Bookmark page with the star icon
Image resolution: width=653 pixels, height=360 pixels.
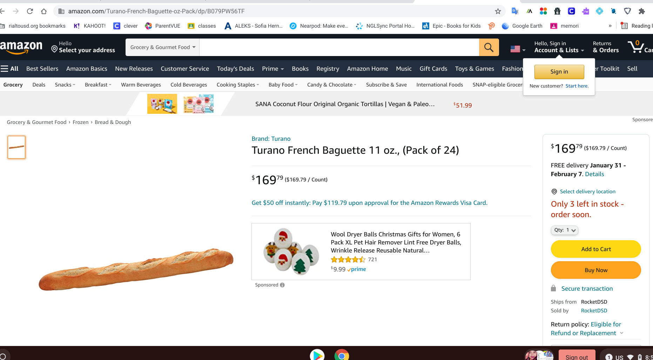pos(498,11)
